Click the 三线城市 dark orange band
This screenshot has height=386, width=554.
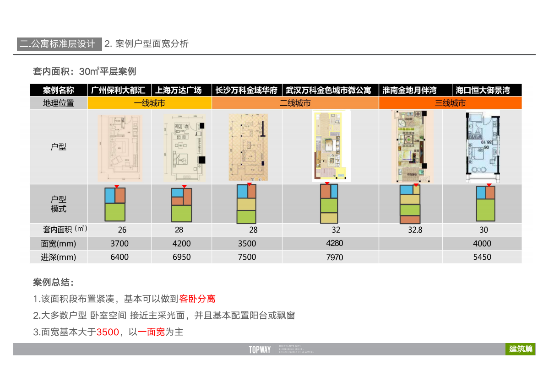pyautogui.click(x=451, y=103)
